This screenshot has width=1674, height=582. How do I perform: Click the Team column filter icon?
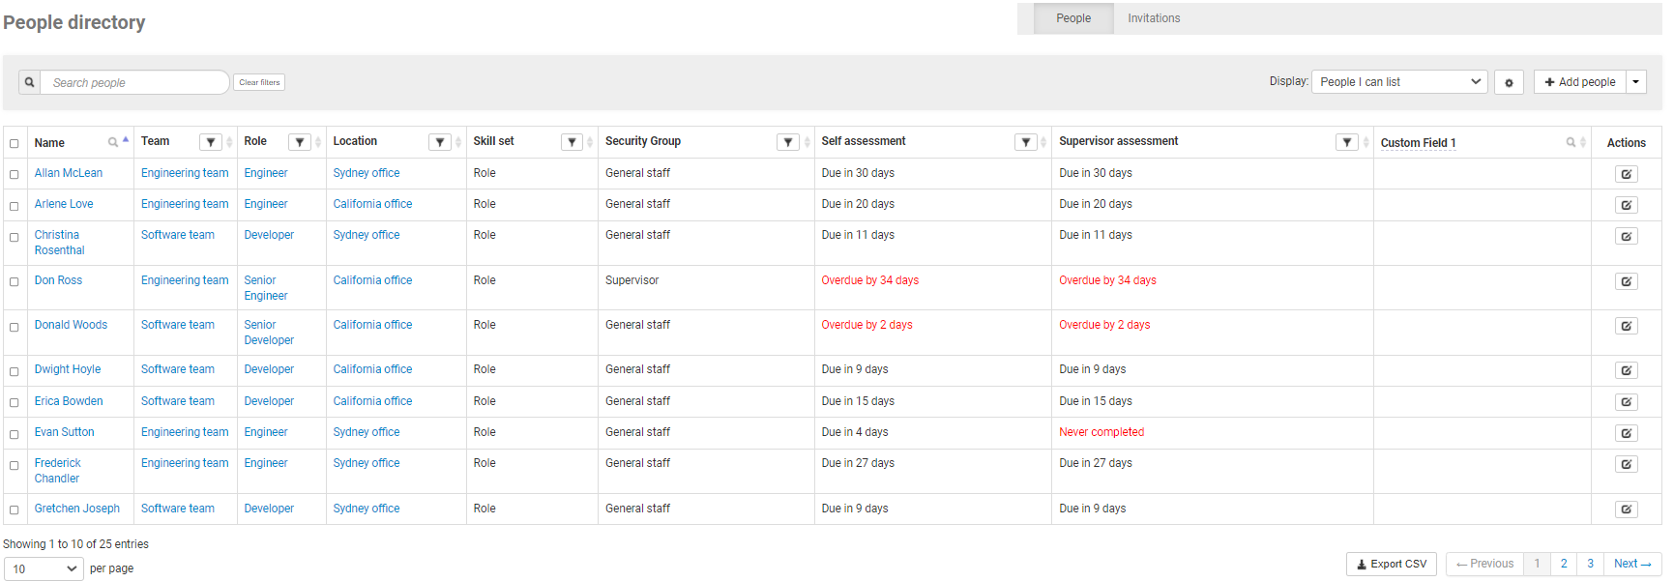210,142
